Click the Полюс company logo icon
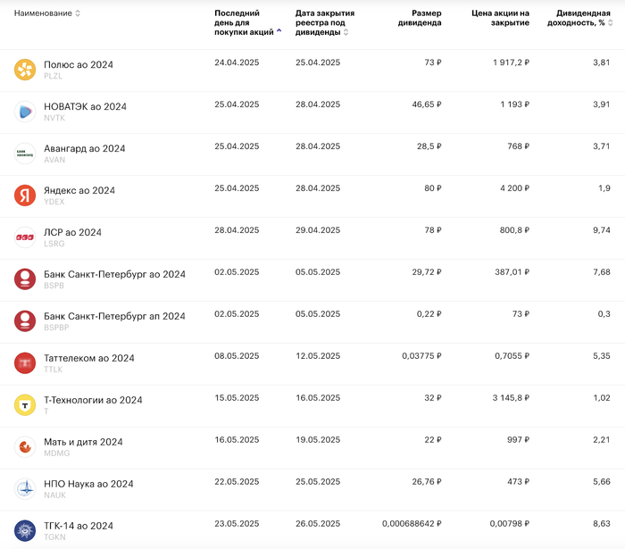Image resolution: width=625 pixels, height=549 pixels. click(25, 70)
